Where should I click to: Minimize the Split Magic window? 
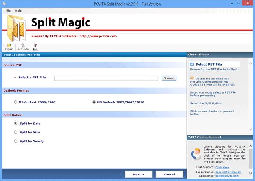click(232, 3)
